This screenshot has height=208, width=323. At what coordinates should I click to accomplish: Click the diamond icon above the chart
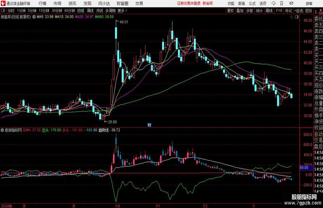point(292,17)
